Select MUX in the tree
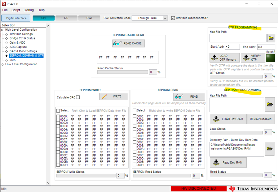The height and width of the screenshot is (192, 278). pos(12,60)
